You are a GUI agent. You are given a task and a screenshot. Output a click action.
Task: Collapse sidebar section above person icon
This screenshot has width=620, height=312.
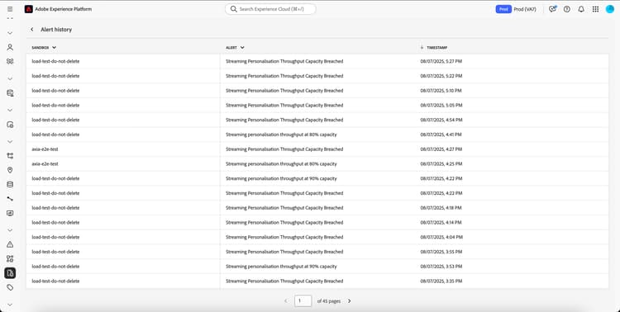point(10,33)
